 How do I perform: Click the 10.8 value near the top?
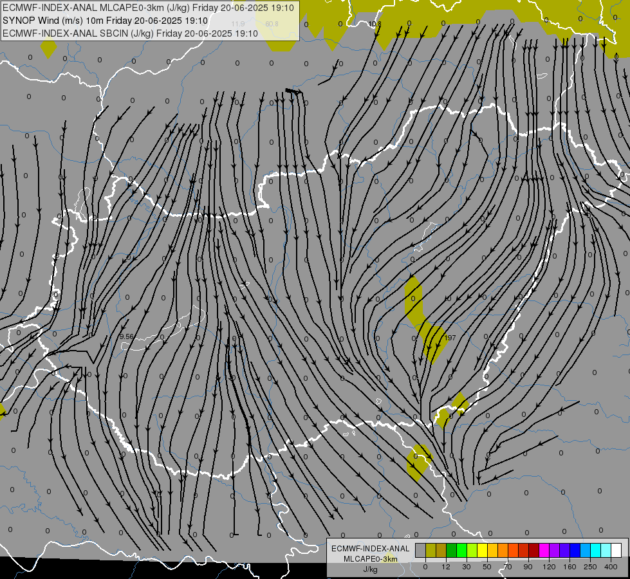(x=375, y=24)
